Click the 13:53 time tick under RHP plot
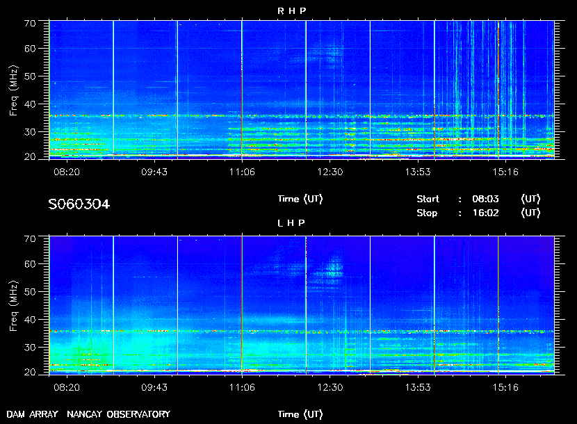The width and height of the screenshot is (577, 424). click(418, 172)
